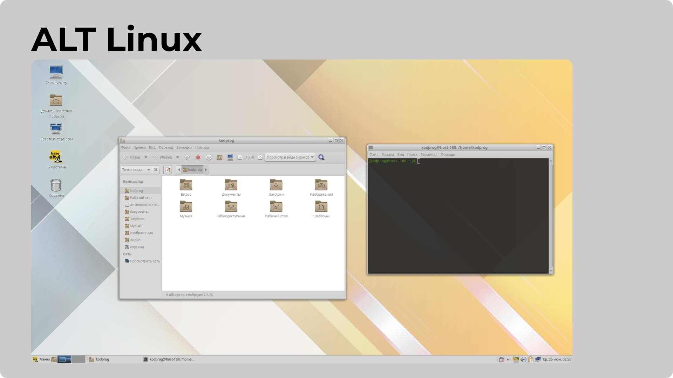
Task: Open the Вперёд history dropdown arrow
Action: (x=178, y=157)
